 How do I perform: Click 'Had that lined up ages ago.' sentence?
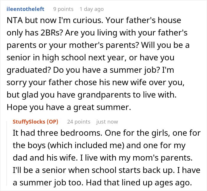pyautogui.click(x=139, y=183)
